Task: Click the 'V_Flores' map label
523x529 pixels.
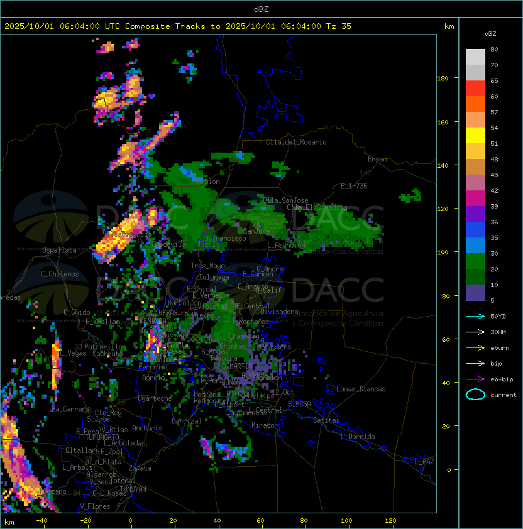Action: point(95,506)
